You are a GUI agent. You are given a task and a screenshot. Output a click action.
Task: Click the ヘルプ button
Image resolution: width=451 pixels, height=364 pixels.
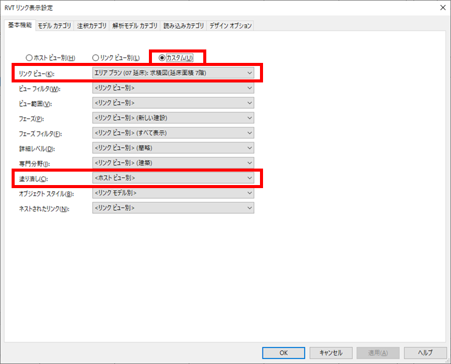[x=425, y=353]
